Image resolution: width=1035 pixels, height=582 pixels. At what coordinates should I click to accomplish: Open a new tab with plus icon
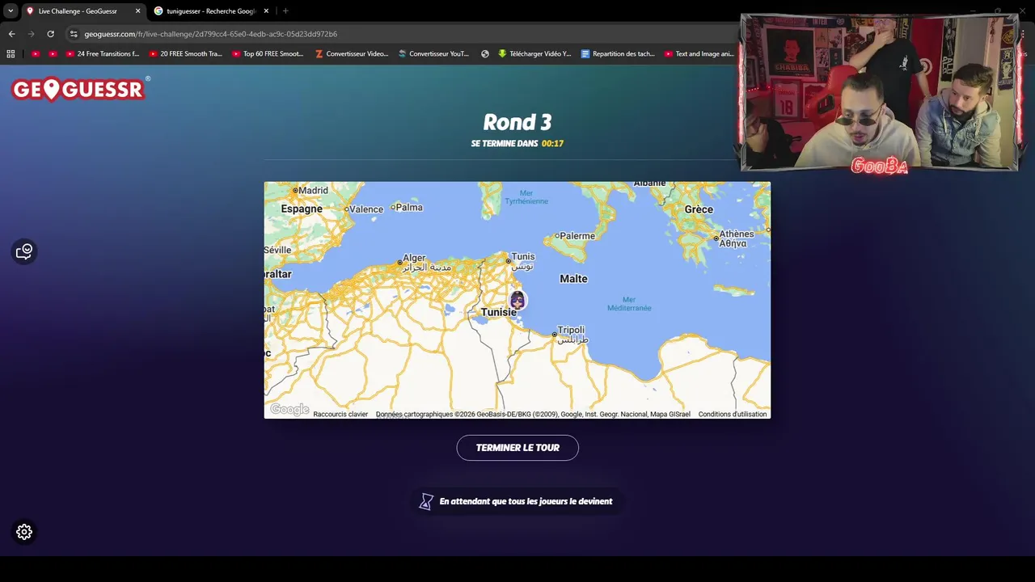285,11
